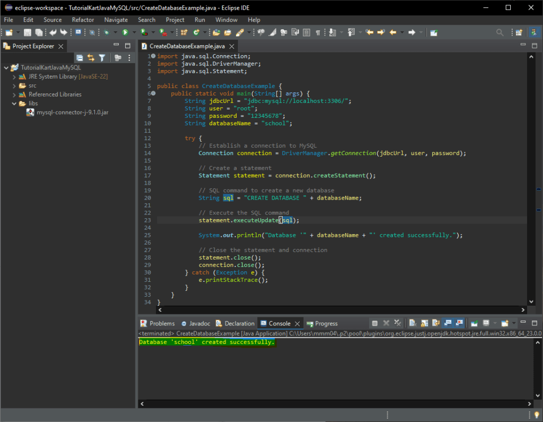Select mysql-connector-j-9.1.0.jar in the tree
This screenshot has width=543, height=422.
[72, 112]
